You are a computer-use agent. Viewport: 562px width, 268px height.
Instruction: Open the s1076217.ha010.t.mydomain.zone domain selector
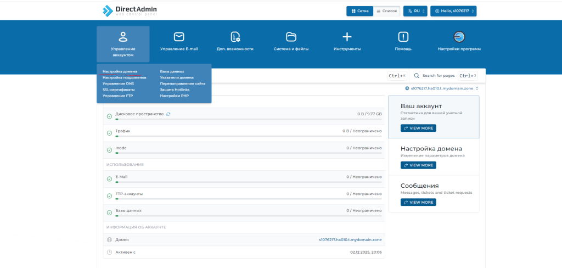pos(441,88)
